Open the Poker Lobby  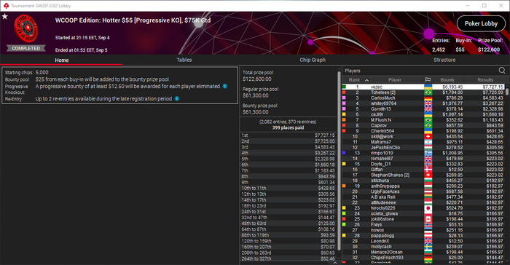tap(481, 24)
